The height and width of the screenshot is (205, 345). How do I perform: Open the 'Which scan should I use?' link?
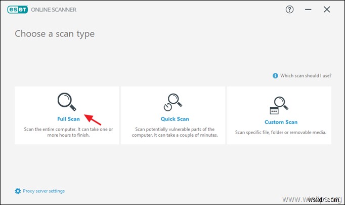[x=306, y=75]
